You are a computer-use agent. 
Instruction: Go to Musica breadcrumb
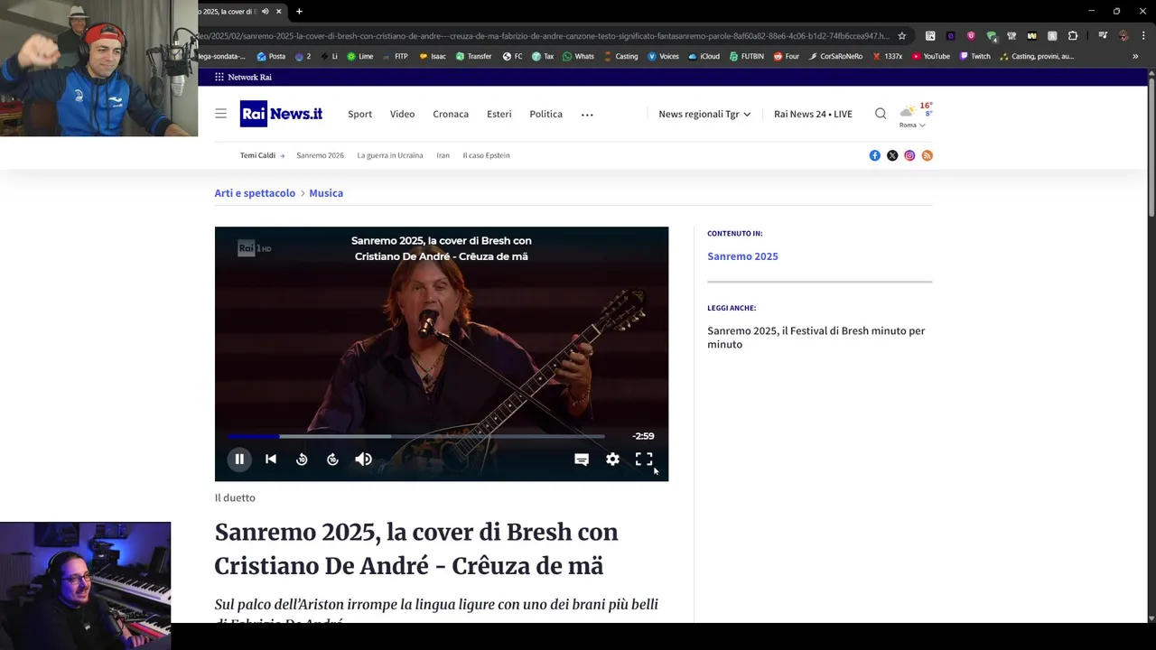point(326,193)
